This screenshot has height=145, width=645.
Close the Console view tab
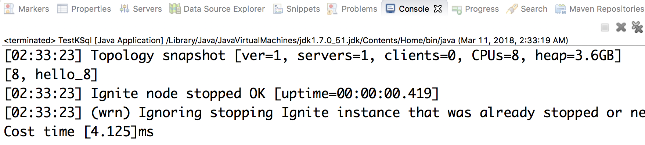point(438,9)
